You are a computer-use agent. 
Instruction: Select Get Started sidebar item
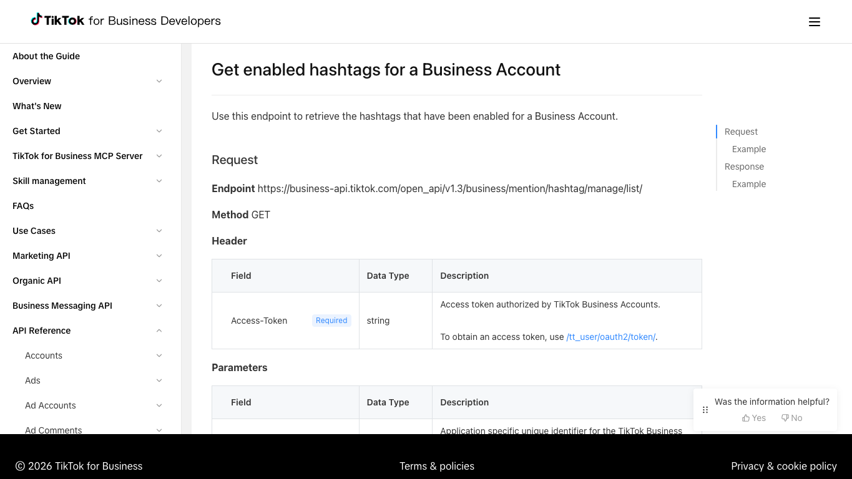click(36, 131)
